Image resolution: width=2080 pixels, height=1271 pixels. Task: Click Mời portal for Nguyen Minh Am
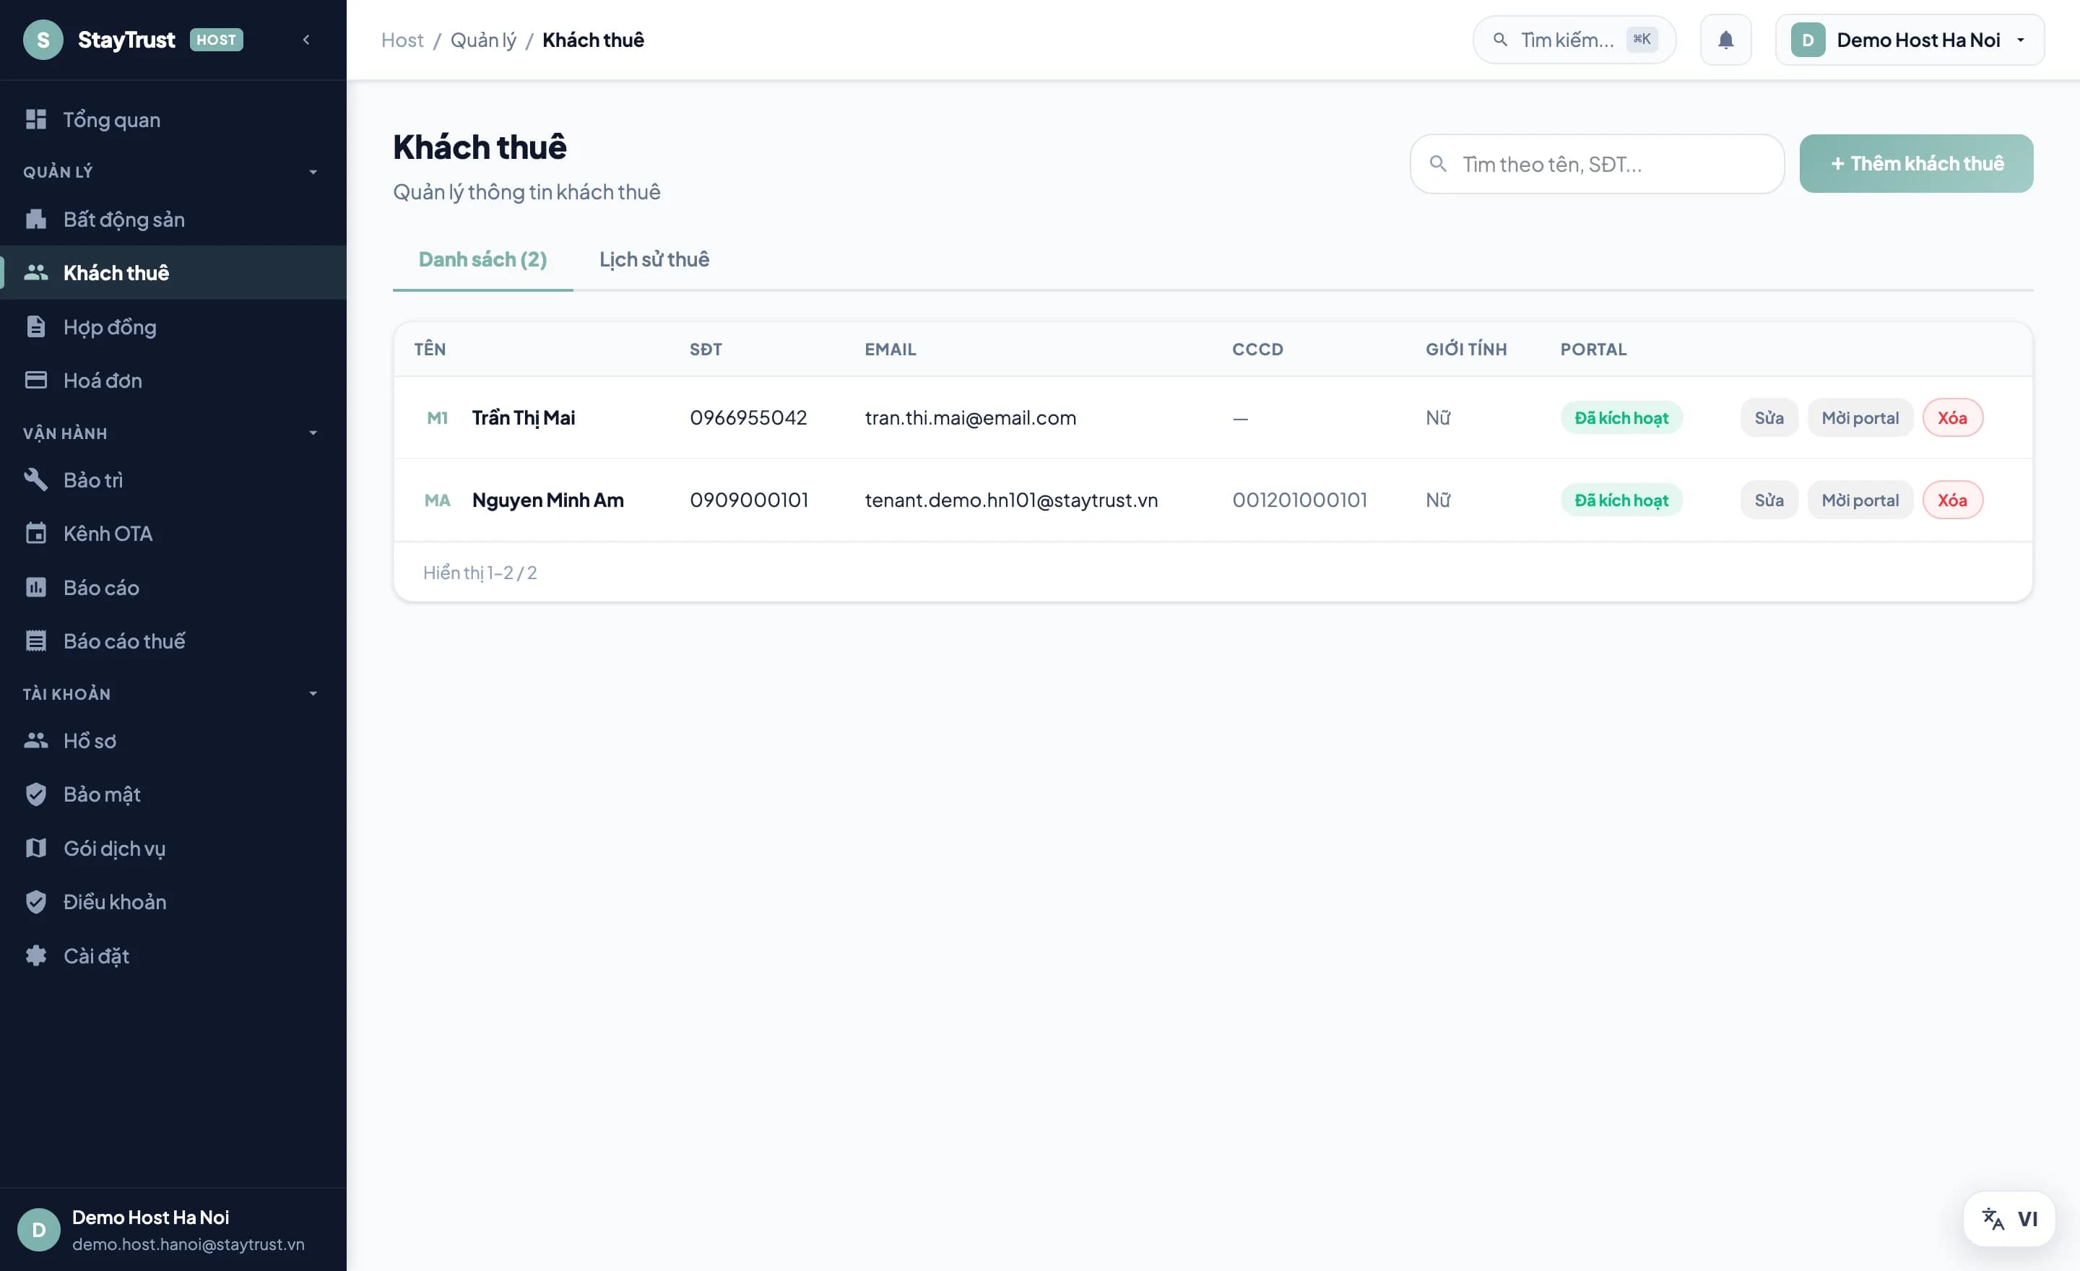(x=1860, y=500)
